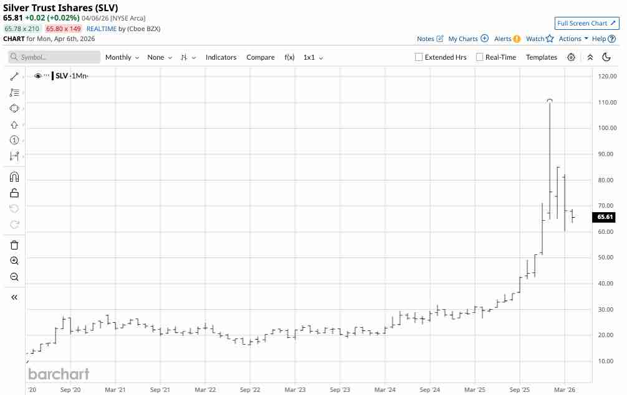This screenshot has height=395, width=627.
Task: Switch to dark mode moon icon
Action: [606, 57]
